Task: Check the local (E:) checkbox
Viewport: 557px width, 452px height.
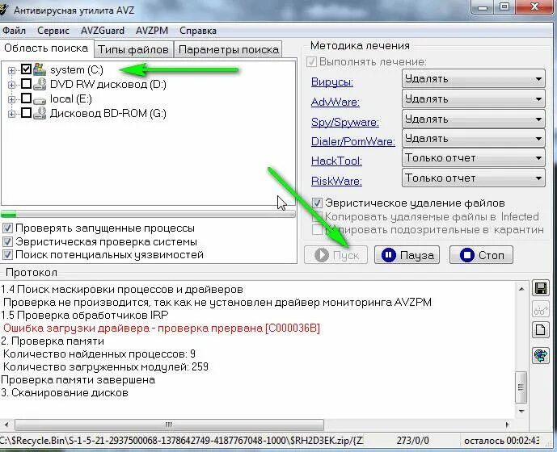Action: pos(27,98)
